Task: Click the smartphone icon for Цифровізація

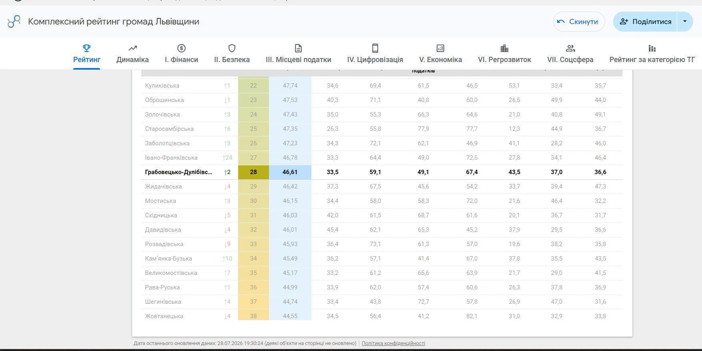Action: click(x=375, y=48)
